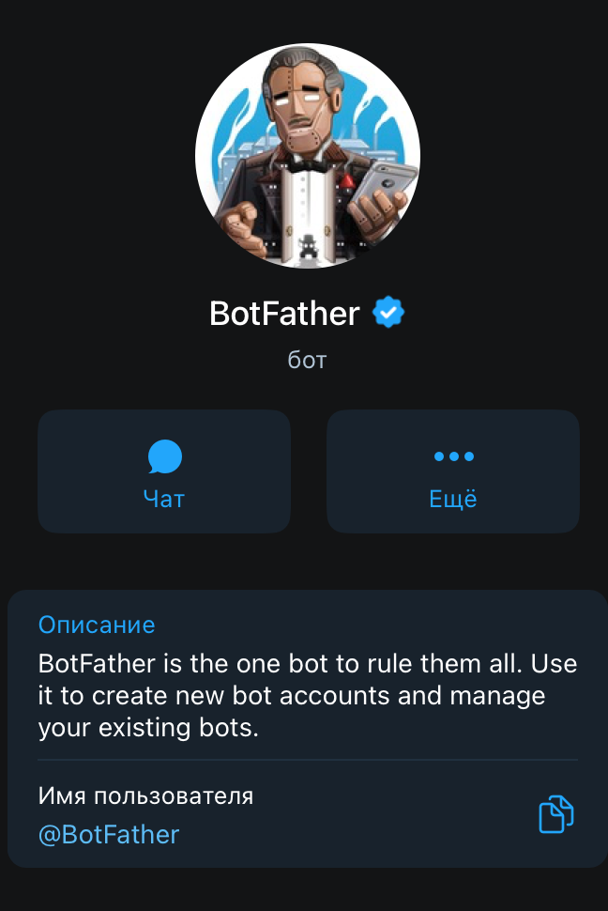Tap the chat bubble icon above Чат
The image size is (608, 911).
tap(164, 457)
